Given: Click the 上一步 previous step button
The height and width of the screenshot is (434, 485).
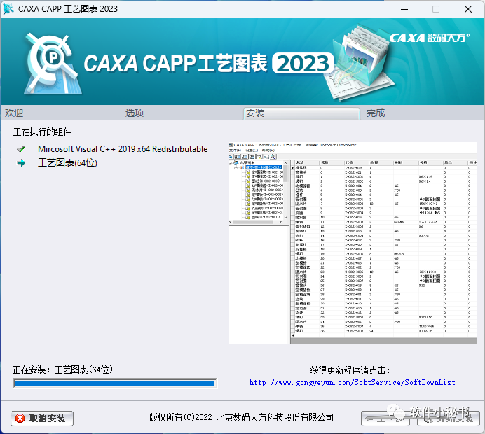Looking at the screenshot, I should tap(385, 419).
